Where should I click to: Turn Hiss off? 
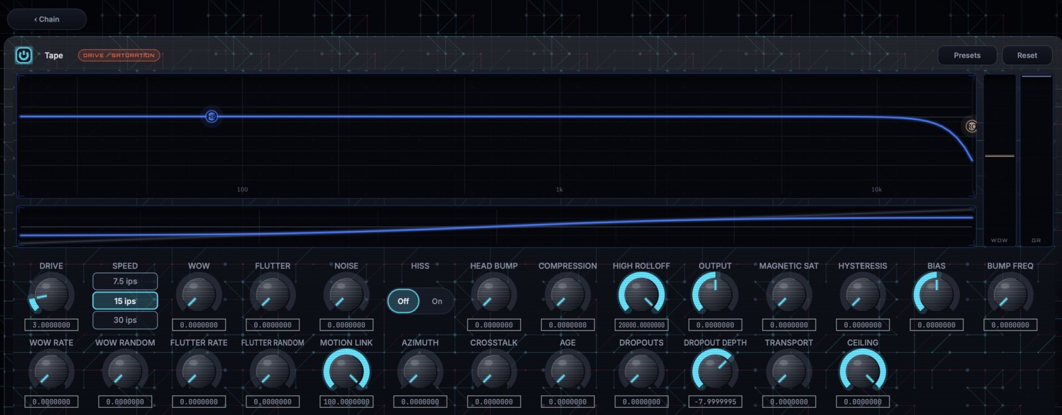tap(404, 301)
